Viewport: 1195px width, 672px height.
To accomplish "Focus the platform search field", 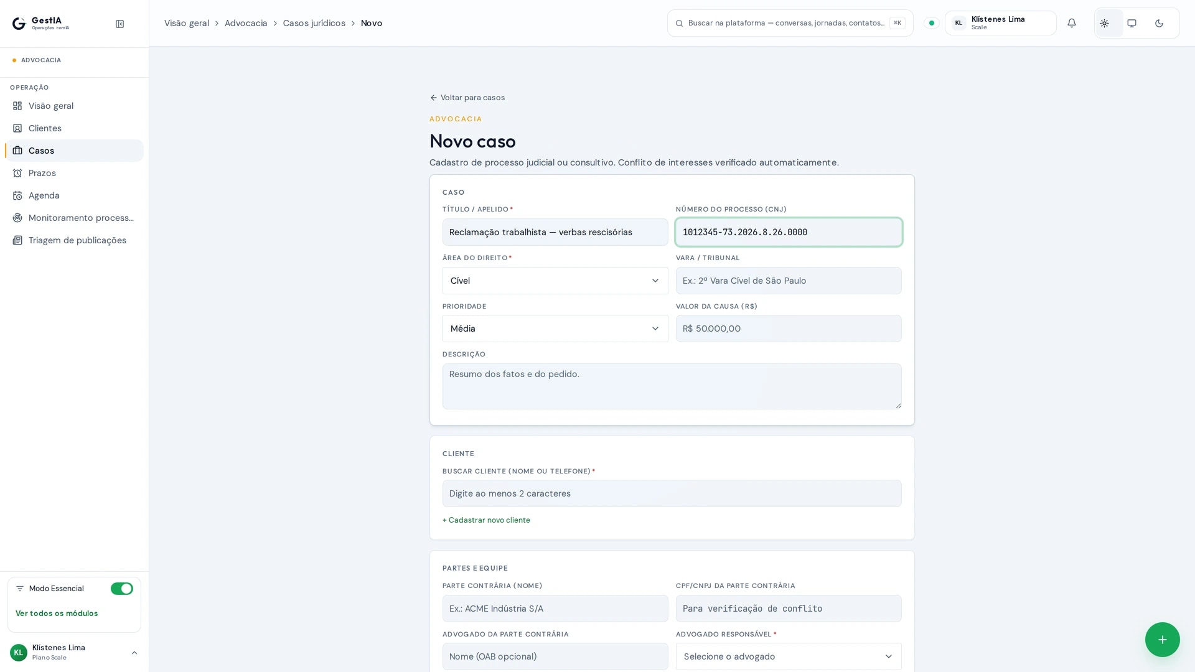I will [790, 23].
